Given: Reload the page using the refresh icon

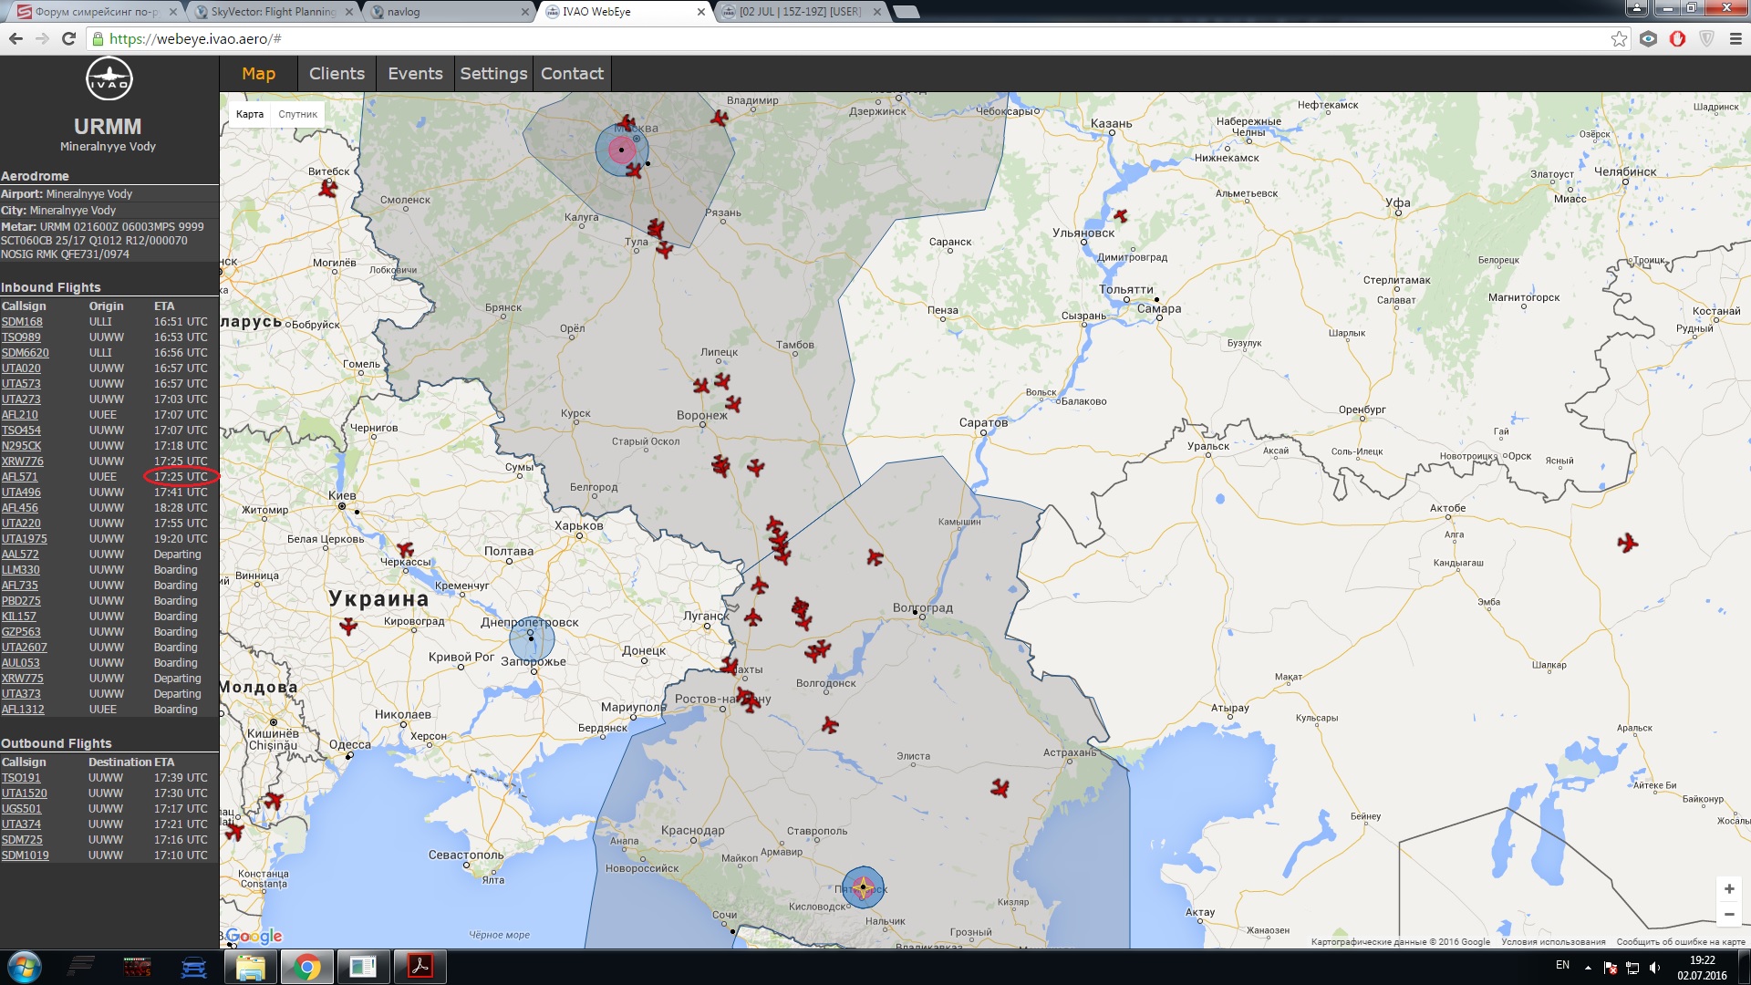Looking at the screenshot, I should coord(68,38).
